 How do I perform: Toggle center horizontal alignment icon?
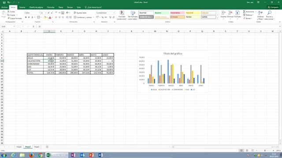pos(59,18)
